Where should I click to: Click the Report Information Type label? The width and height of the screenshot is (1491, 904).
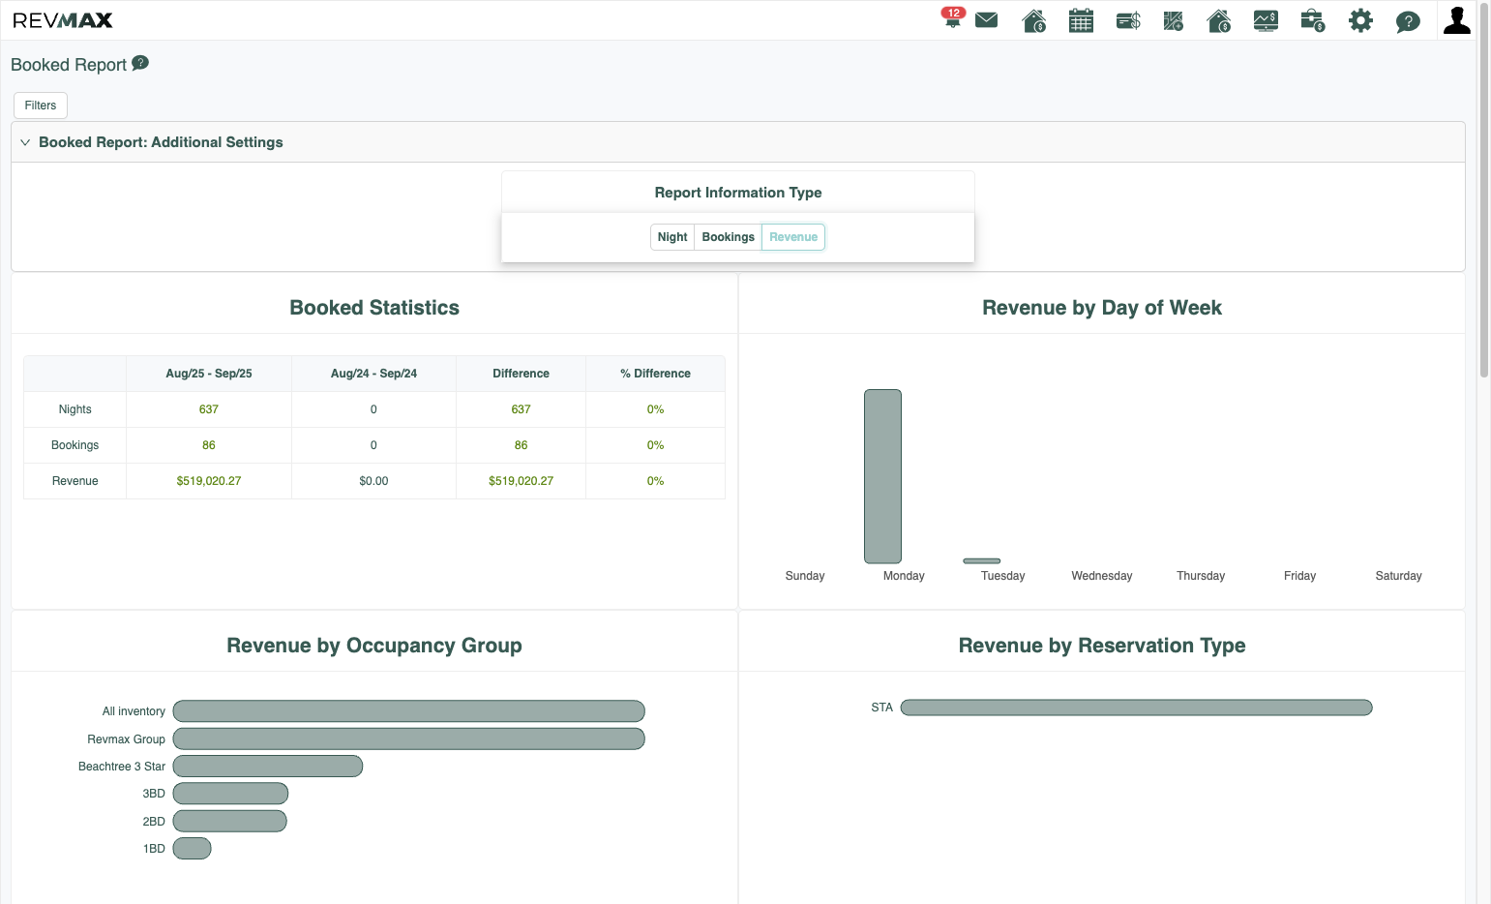(x=738, y=193)
